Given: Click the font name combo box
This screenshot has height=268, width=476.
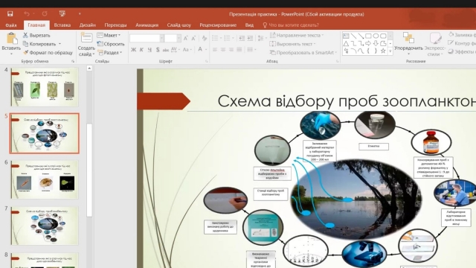Looking at the screenshot, I should [x=147, y=38].
